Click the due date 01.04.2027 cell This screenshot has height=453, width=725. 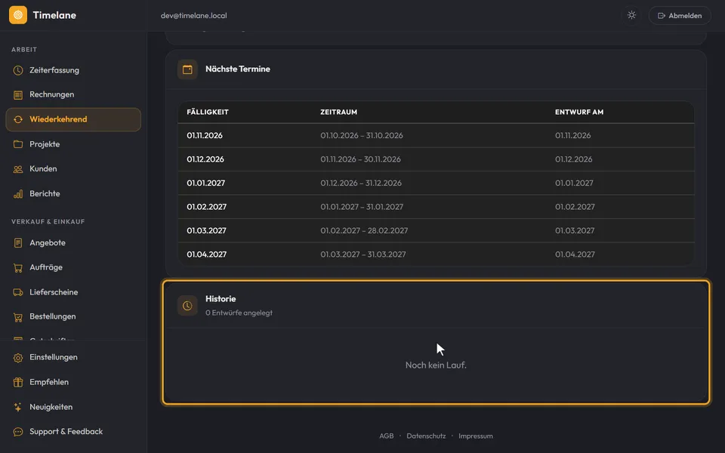pyautogui.click(x=207, y=254)
